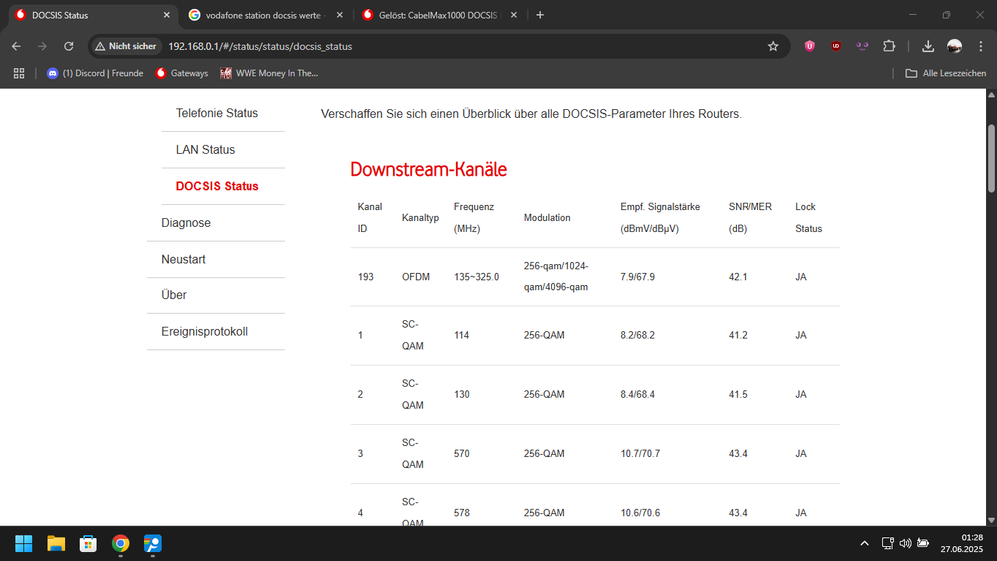Click the 'Nicht sicher' security indicator
Image resolution: width=997 pixels, height=561 pixels.
(126, 46)
